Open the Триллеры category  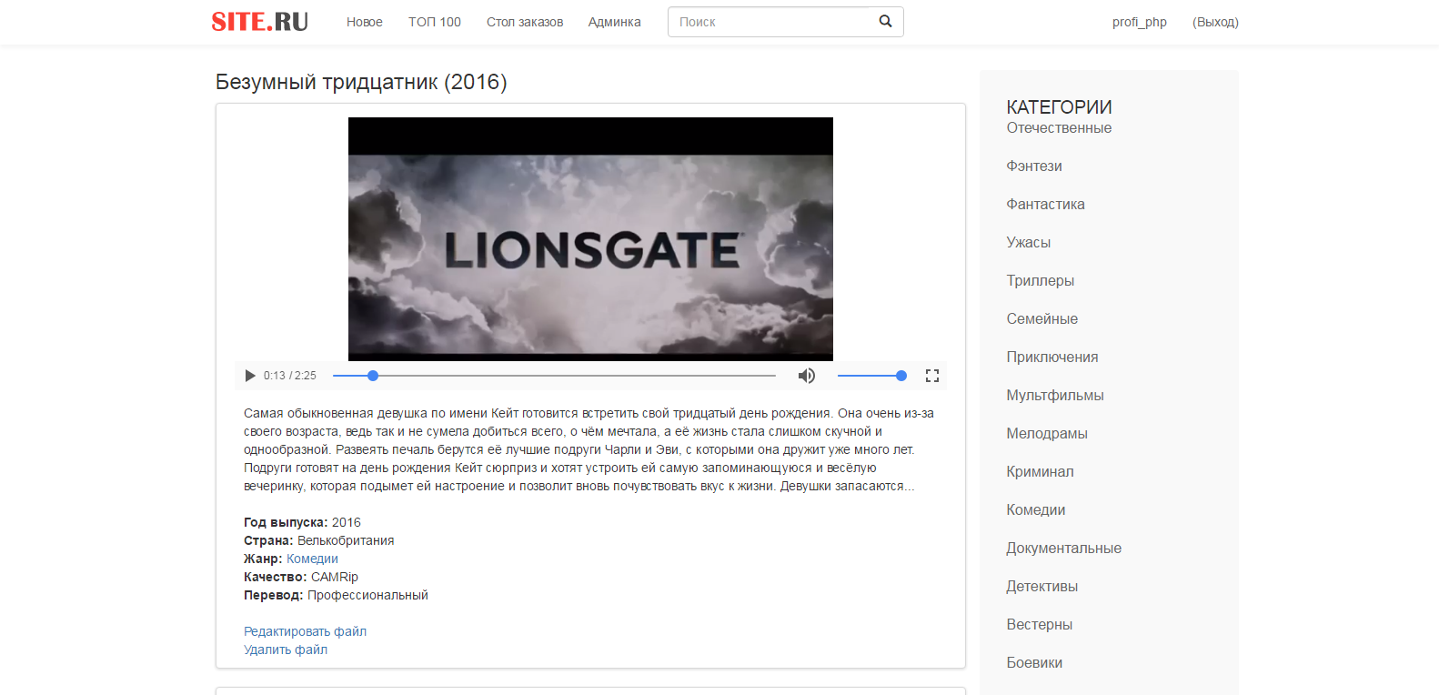click(x=1041, y=281)
